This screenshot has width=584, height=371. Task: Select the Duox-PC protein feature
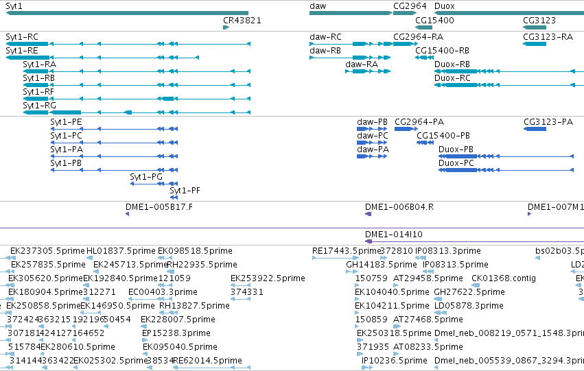506,170
